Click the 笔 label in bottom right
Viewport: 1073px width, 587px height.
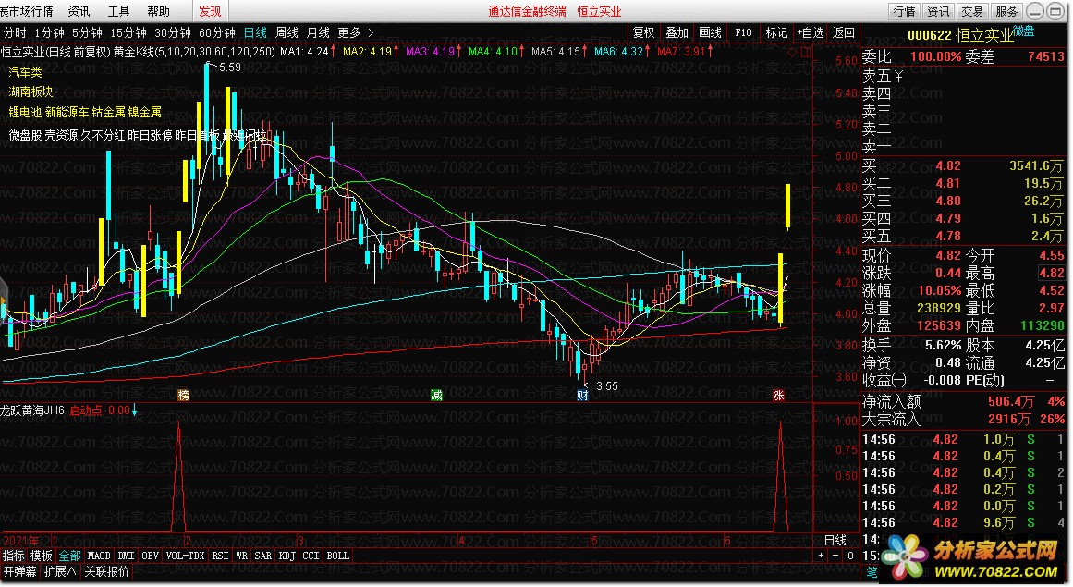[872, 571]
